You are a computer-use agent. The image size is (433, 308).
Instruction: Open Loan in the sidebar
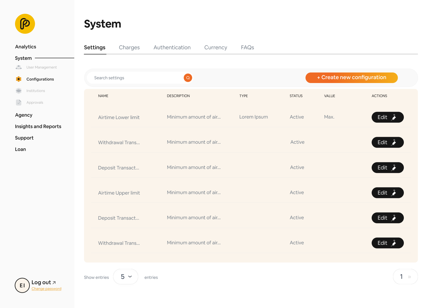point(20,149)
